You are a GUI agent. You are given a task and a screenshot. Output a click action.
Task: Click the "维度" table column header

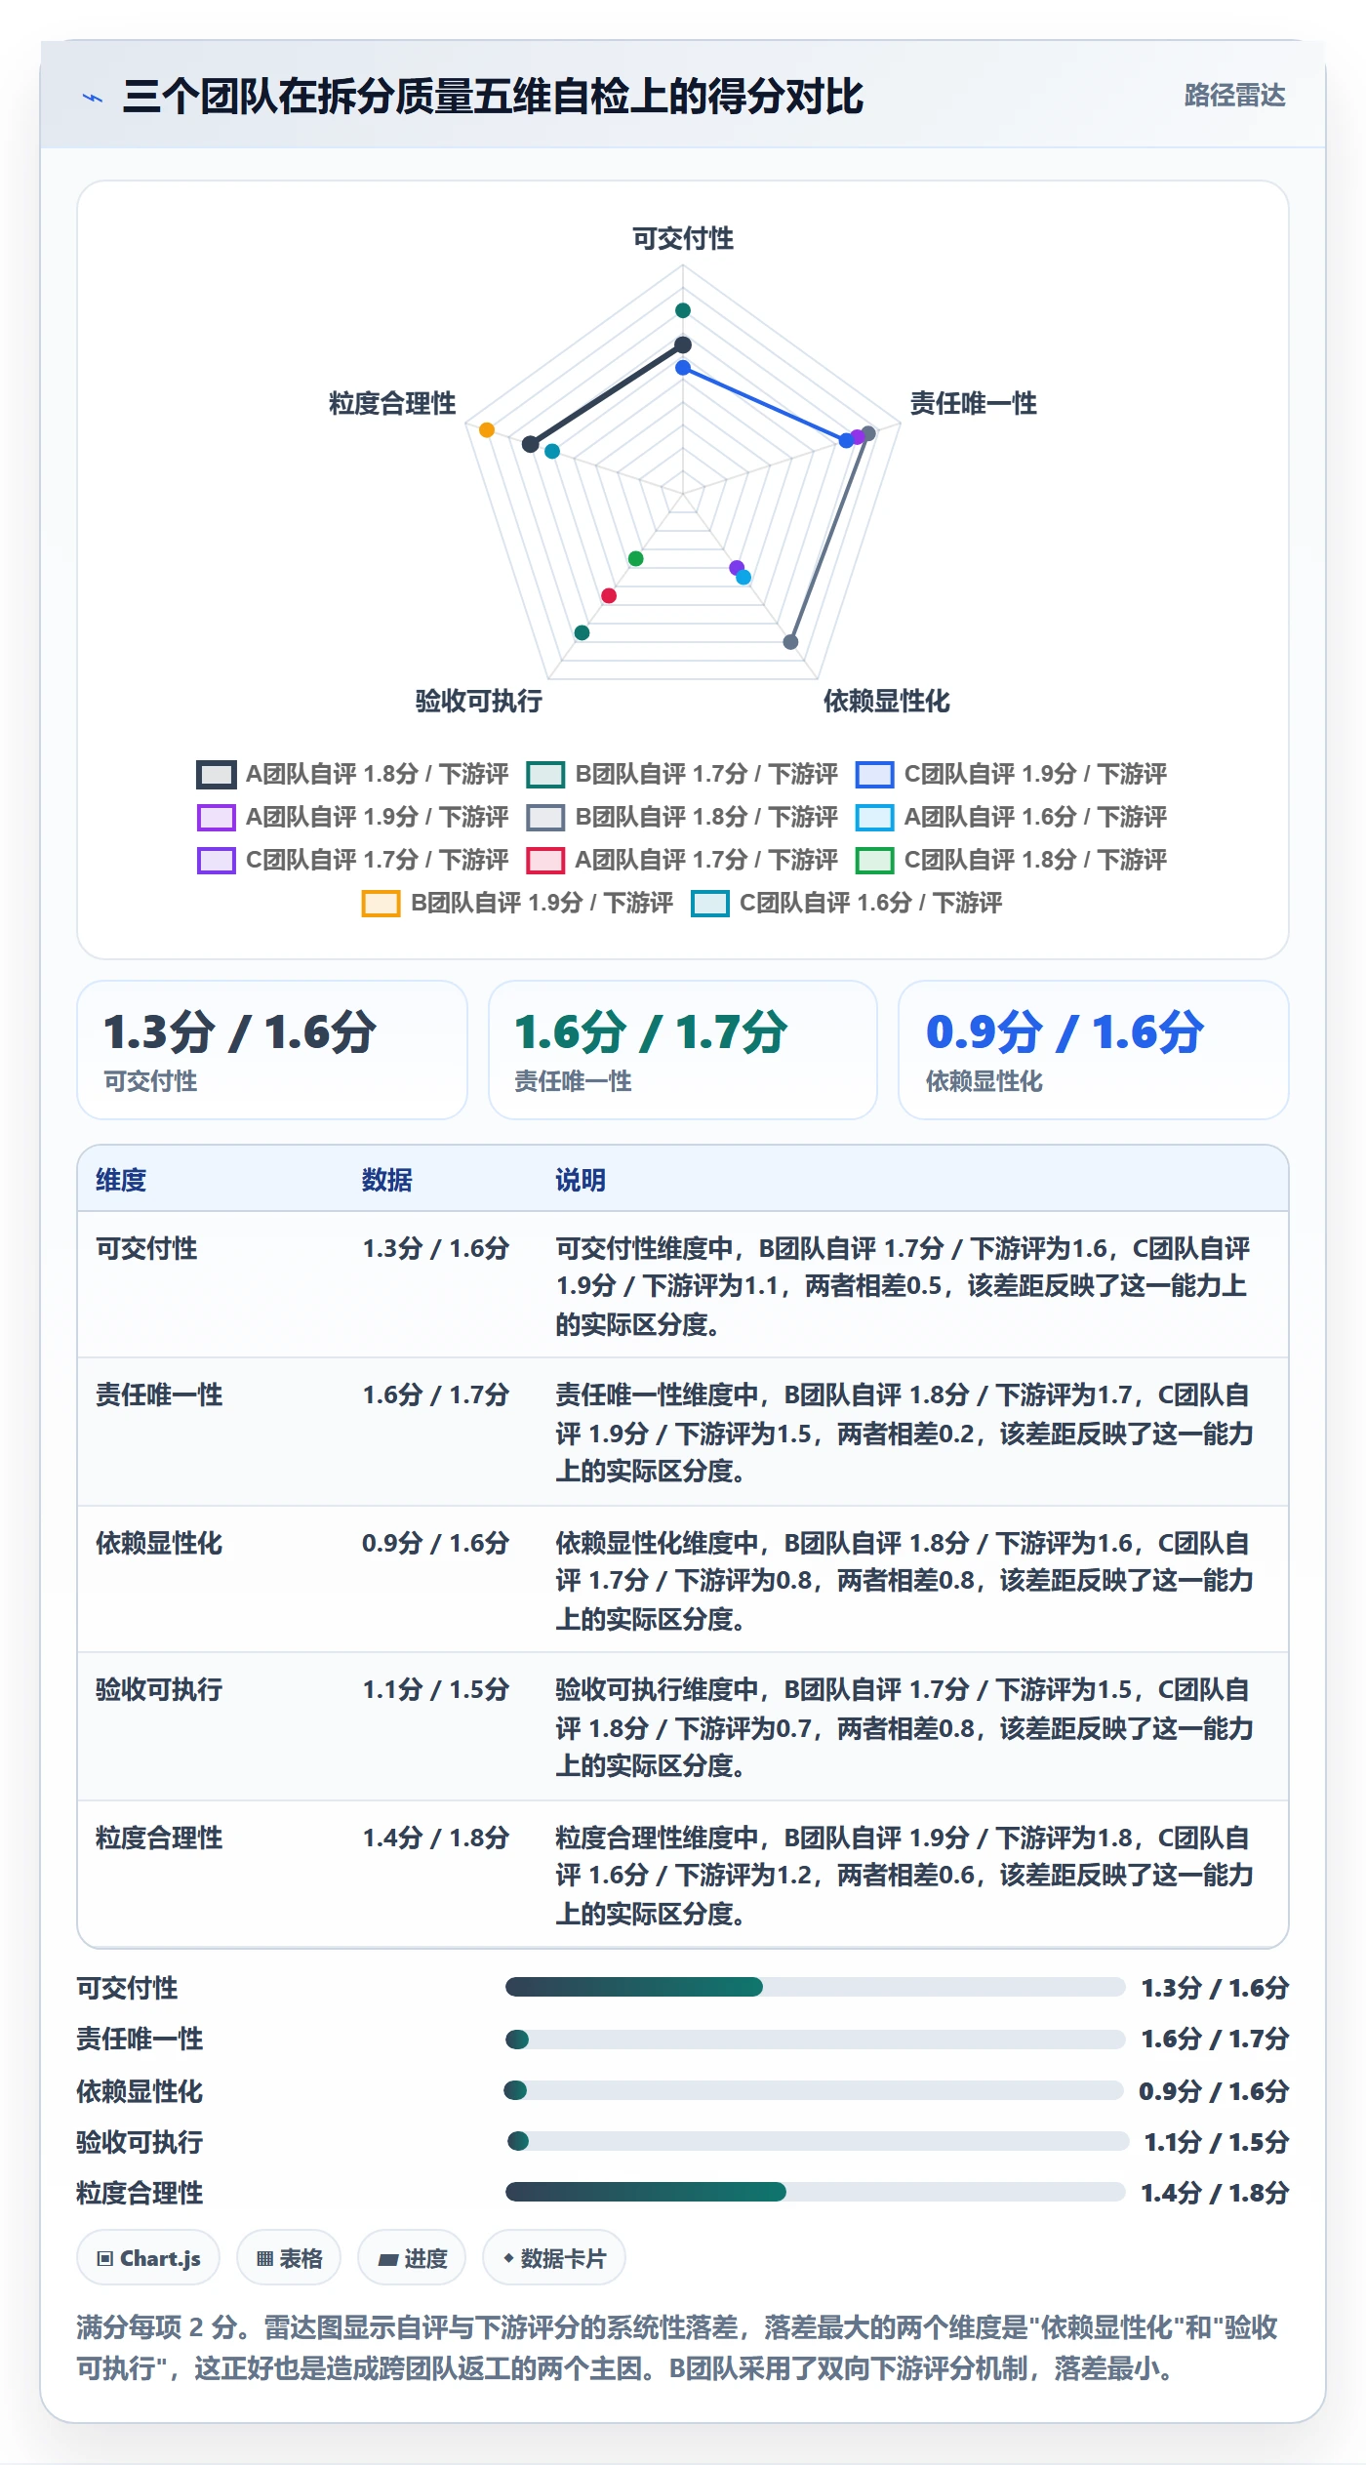tap(121, 1181)
